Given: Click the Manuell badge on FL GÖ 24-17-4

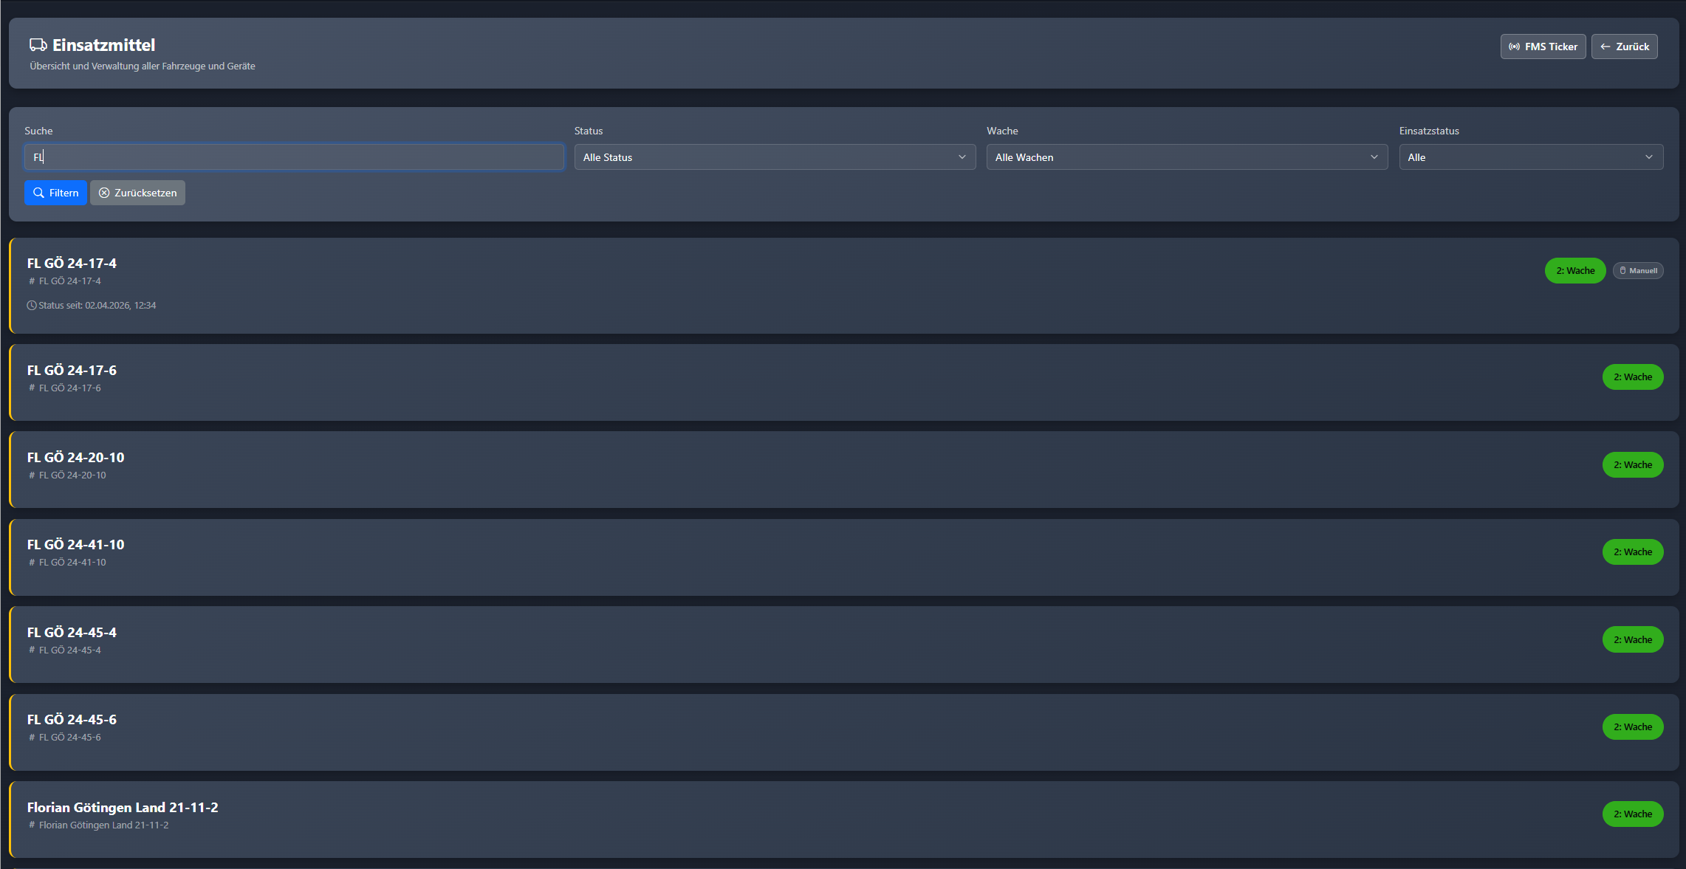Looking at the screenshot, I should pos(1637,271).
